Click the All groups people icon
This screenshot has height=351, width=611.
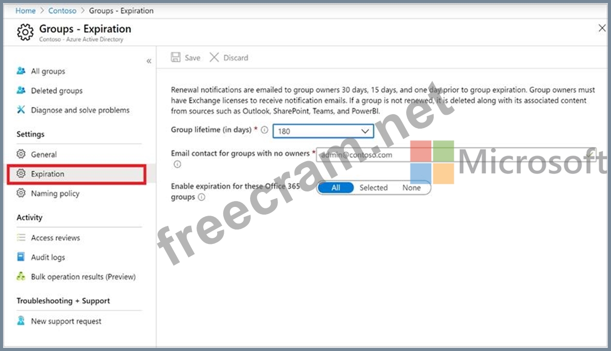point(21,71)
